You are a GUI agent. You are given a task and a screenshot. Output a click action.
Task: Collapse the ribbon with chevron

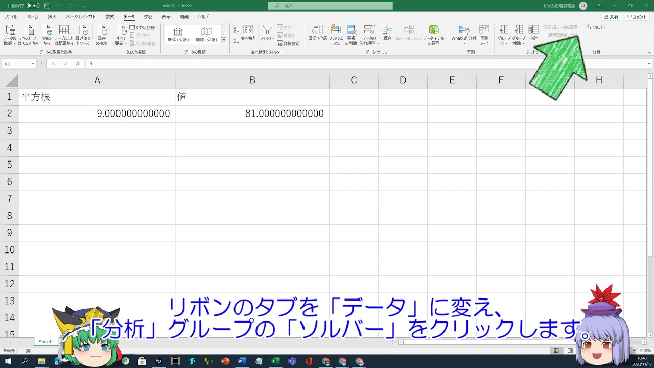point(649,52)
